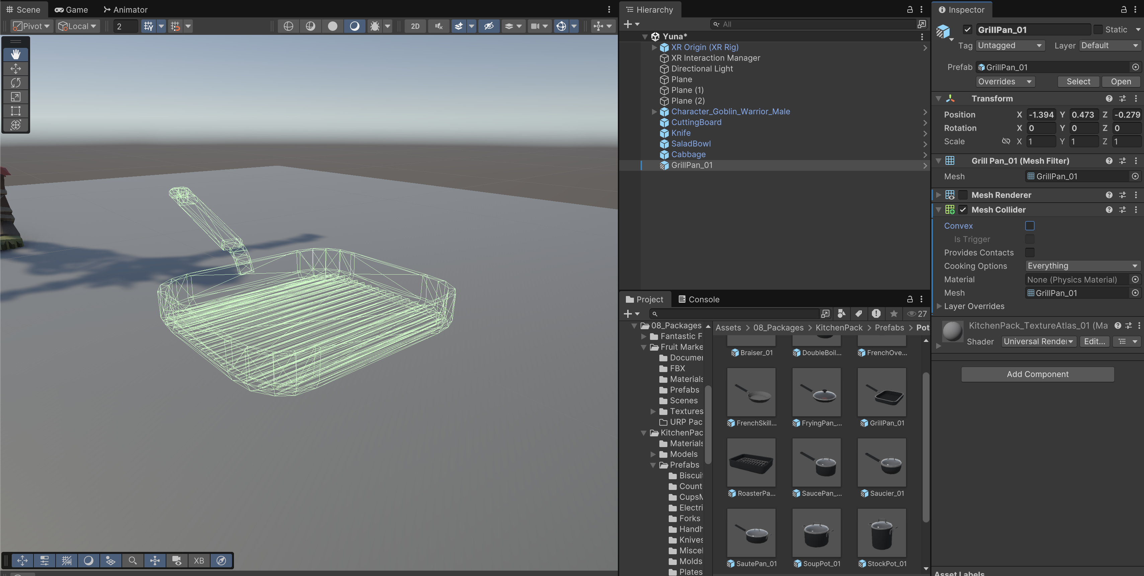Switch to the Animator tab
This screenshot has width=1144, height=576.
pyautogui.click(x=125, y=10)
